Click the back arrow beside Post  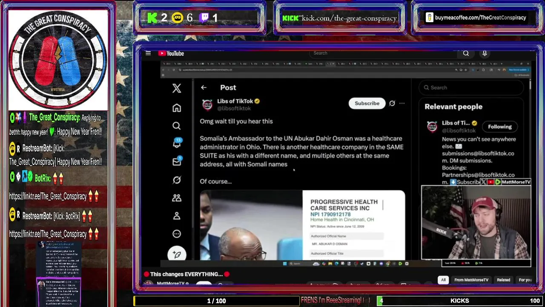204,87
